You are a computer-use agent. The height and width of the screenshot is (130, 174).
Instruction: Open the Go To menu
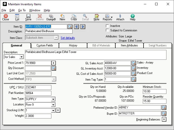[22, 10]
